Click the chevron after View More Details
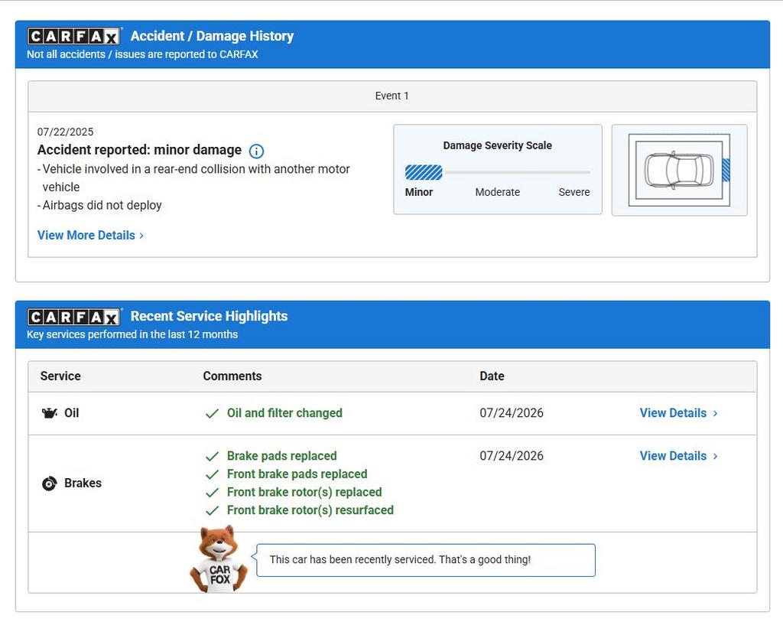The image size is (783, 622). tap(141, 236)
